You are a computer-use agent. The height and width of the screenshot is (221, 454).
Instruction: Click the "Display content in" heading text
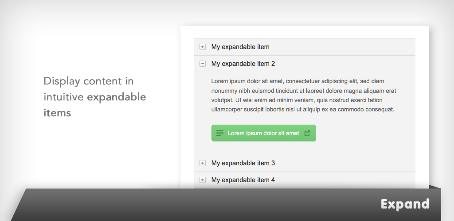click(x=89, y=81)
